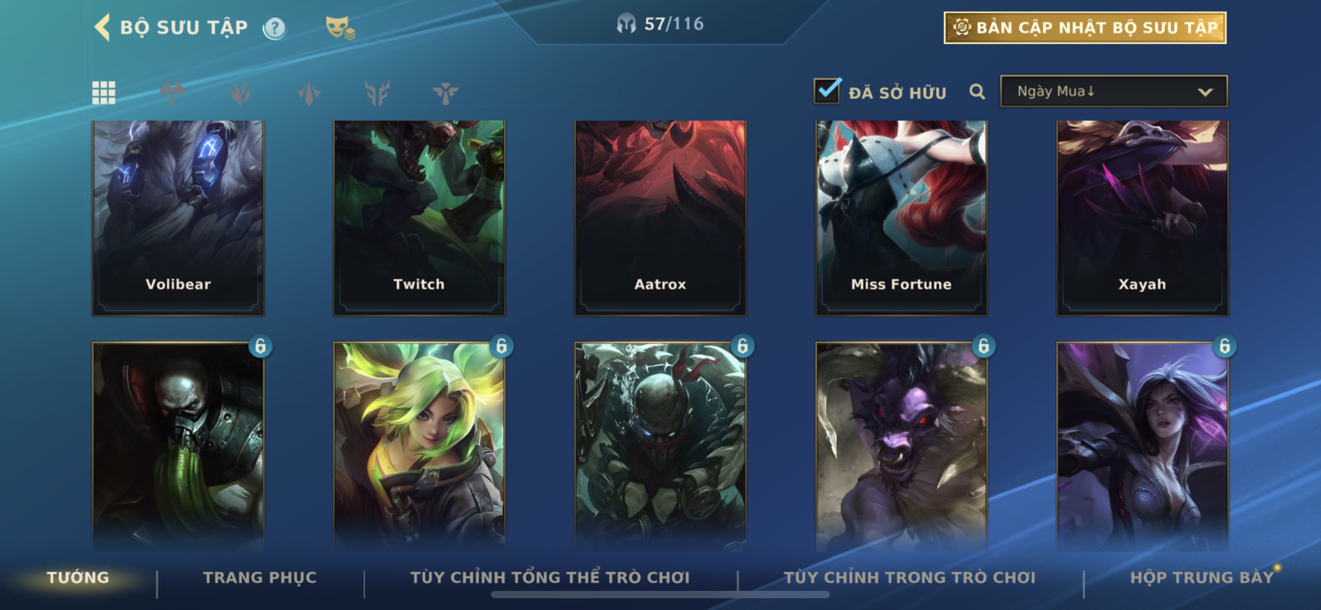The height and width of the screenshot is (610, 1321).
Task: Filter by the axe-shaped fighter role icon
Action: pos(172,93)
